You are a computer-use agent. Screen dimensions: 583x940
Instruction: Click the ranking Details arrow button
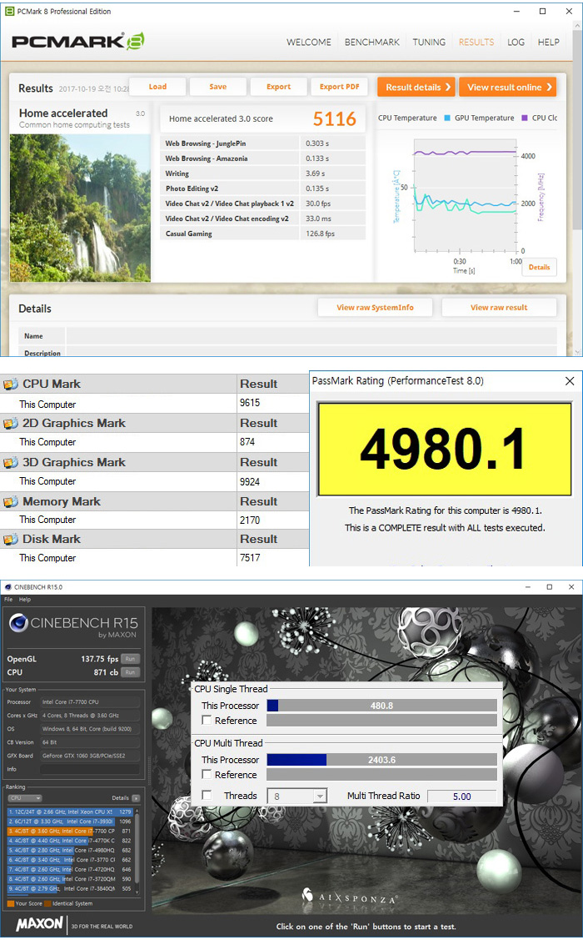(x=136, y=798)
